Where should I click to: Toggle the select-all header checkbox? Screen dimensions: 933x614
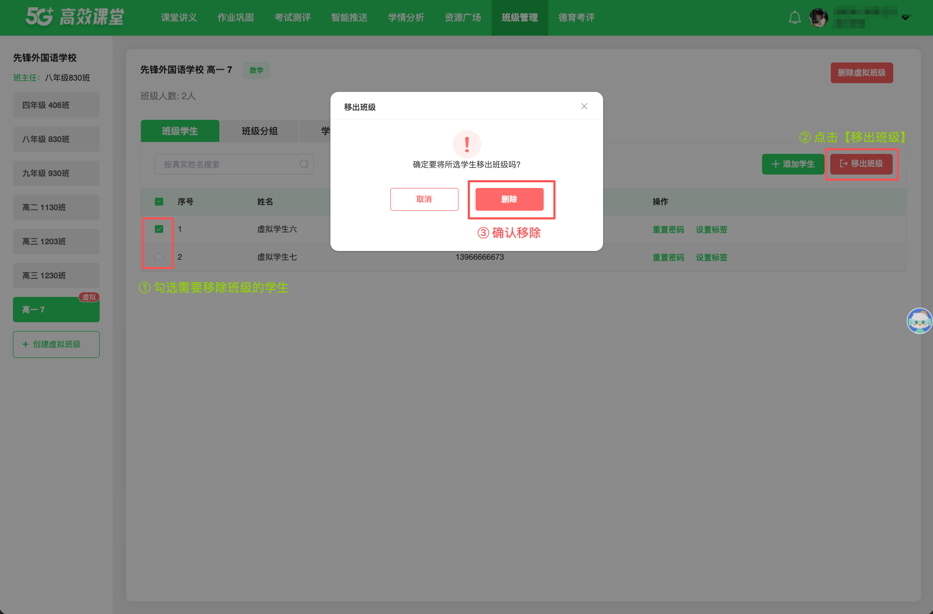(159, 201)
